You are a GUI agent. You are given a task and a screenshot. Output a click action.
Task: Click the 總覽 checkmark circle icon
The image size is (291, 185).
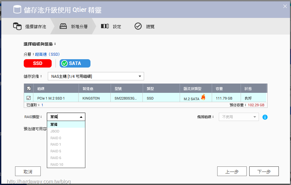(138, 26)
